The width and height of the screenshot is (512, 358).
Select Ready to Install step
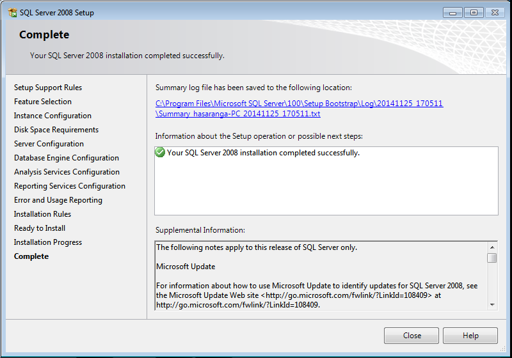coord(40,228)
